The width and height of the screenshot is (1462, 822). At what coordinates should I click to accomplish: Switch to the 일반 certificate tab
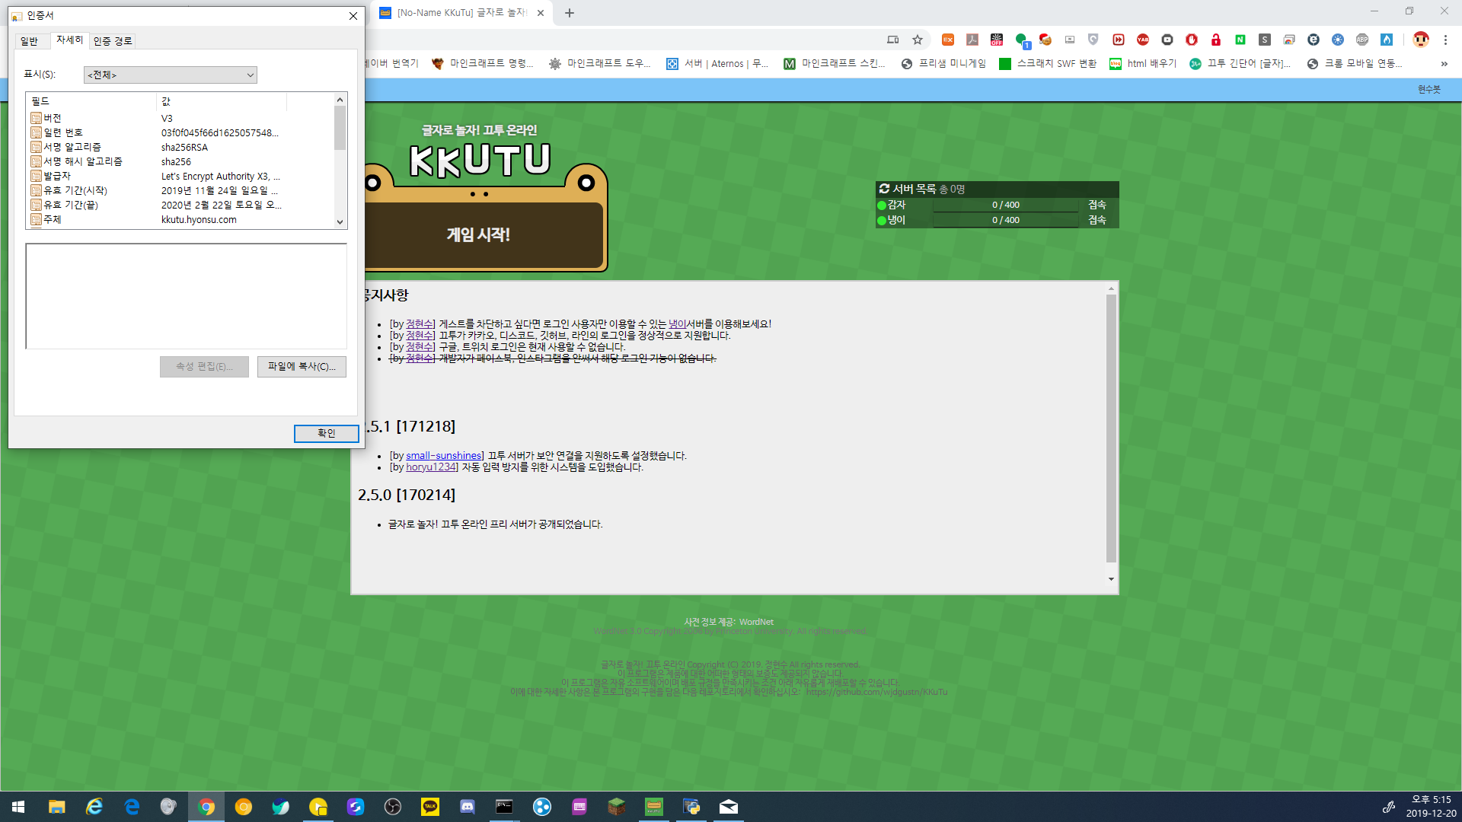pos(30,40)
